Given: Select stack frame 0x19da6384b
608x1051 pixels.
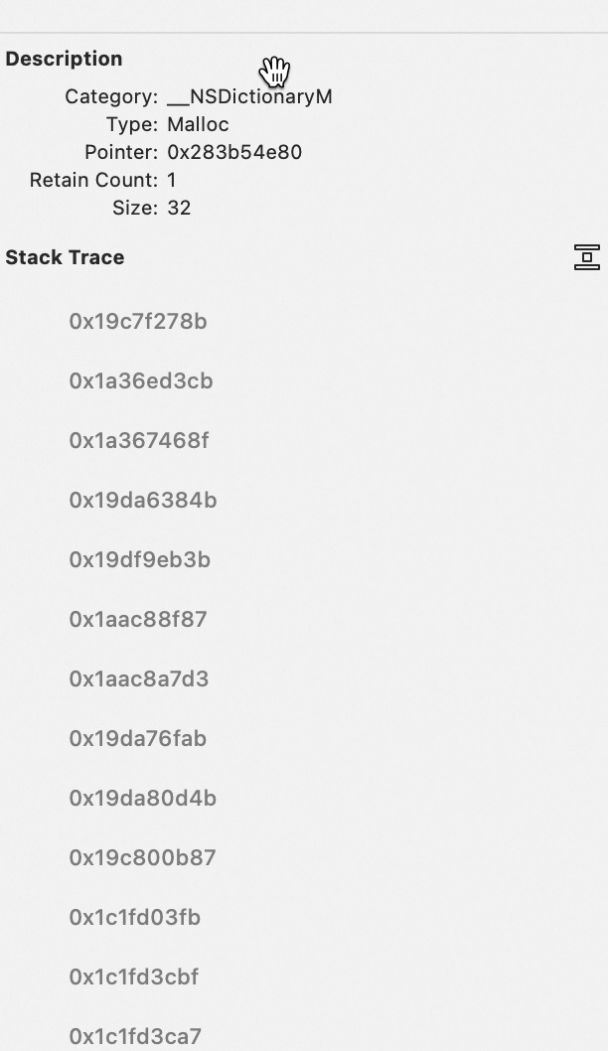Looking at the screenshot, I should (143, 500).
